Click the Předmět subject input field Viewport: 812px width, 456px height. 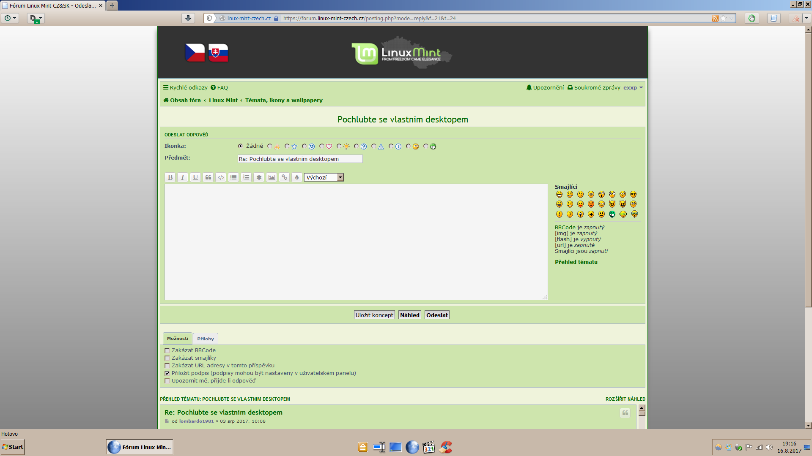[x=300, y=159]
